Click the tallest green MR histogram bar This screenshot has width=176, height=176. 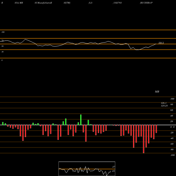[x=81, y=120]
